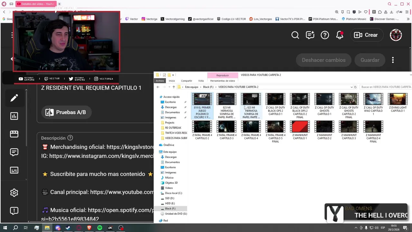Open the Platinum Mosaic bookmark
The image size is (412, 232).
click(354, 19)
